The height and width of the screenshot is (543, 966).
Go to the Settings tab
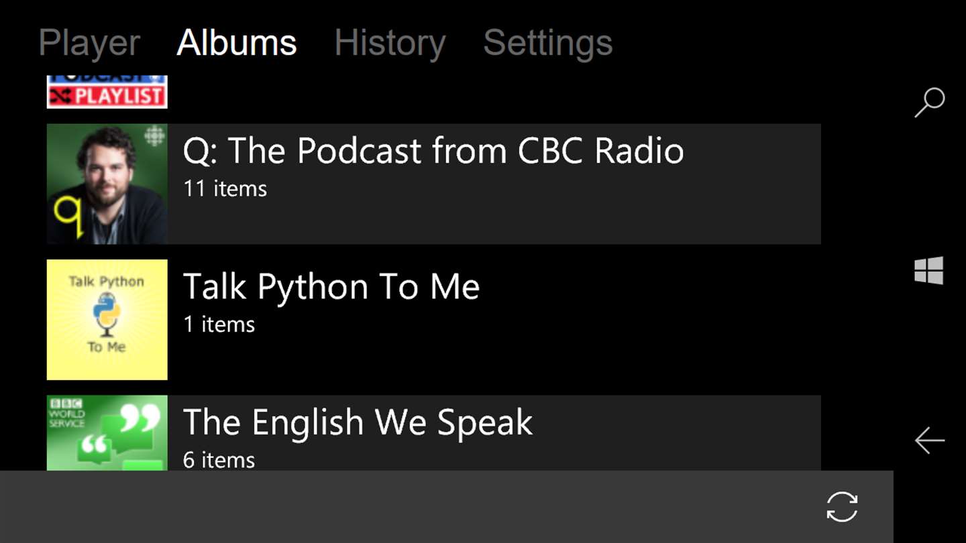coord(547,44)
